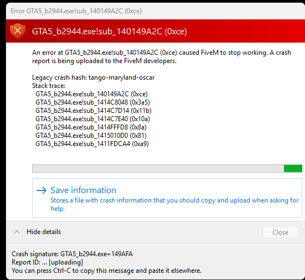This screenshot has height=280, width=305.
Task: Select stack entry sub_140149A2C (0xce)
Action: coord(92,94)
